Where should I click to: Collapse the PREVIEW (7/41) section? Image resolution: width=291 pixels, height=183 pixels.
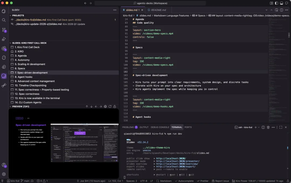[20, 106]
